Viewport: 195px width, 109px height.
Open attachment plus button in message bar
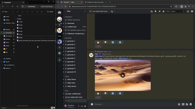click(x=92, y=104)
